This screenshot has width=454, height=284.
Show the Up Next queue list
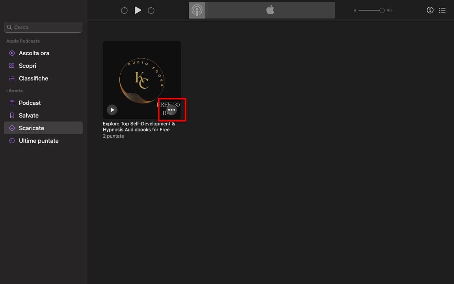click(442, 10)
